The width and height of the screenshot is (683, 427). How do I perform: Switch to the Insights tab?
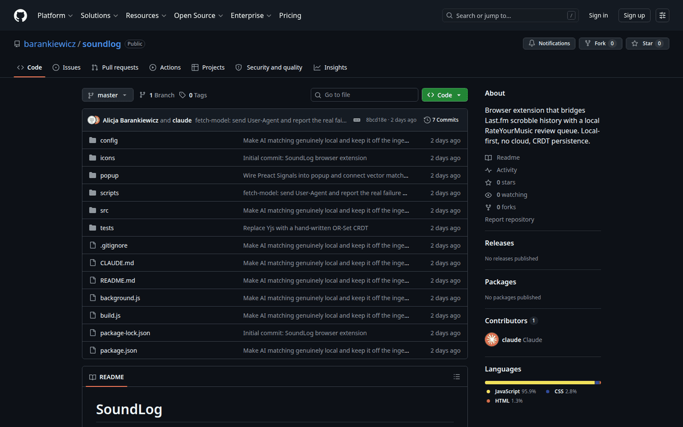pyautogui.click(x=330, y=67)
